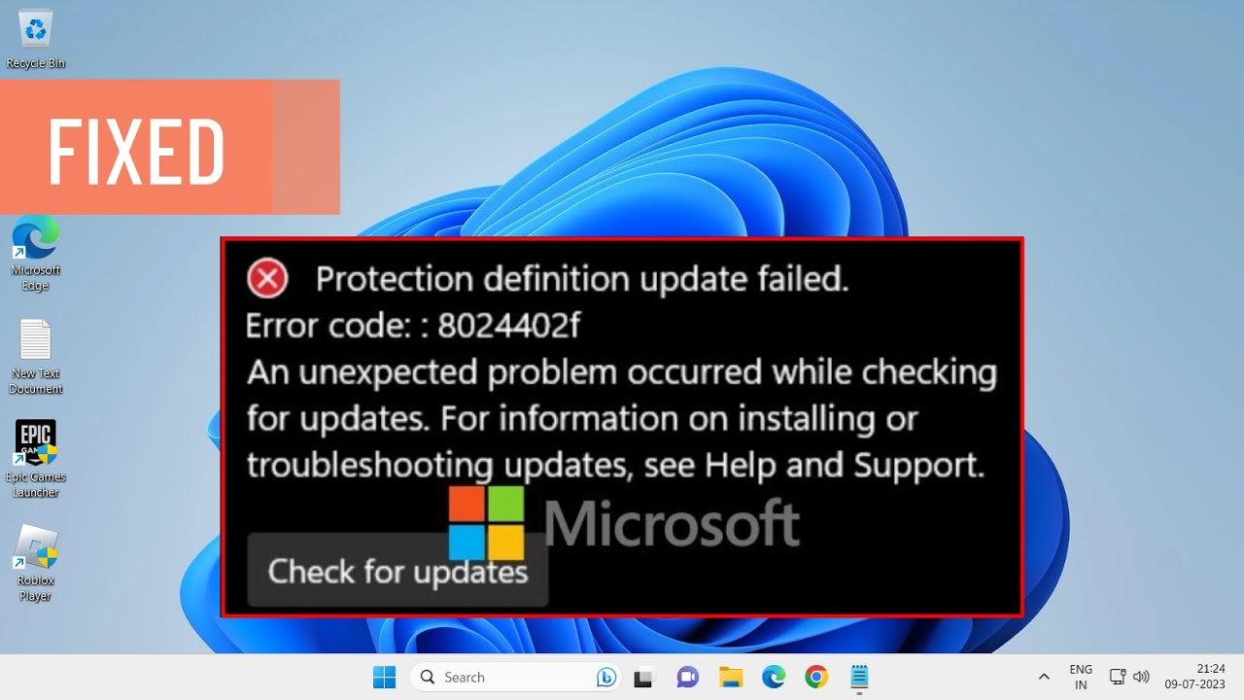This screenshot has height=700, width=1244.
Task: Select the New Text Document file
Action: coord(36,357)
